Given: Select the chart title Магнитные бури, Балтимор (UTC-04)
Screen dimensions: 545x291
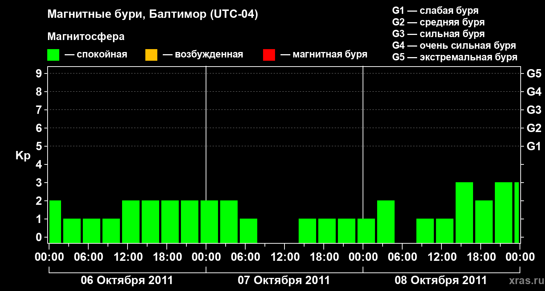Looking at the screenshot, I should point(153,15).
